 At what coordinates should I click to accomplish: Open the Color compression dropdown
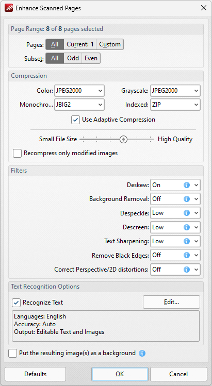click(79, 91)
